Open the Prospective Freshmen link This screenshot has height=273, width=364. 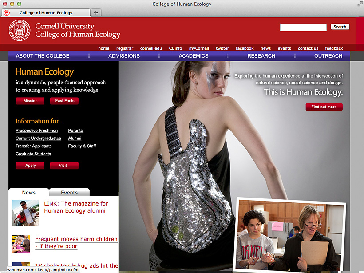37,131
